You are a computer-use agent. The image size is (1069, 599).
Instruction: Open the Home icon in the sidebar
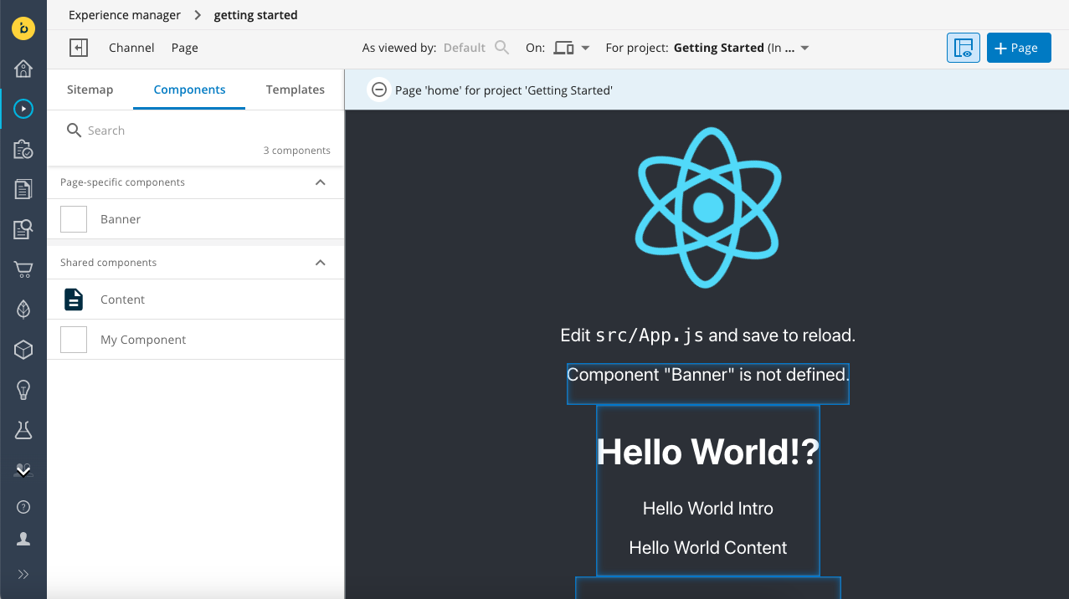coord(23,69)
